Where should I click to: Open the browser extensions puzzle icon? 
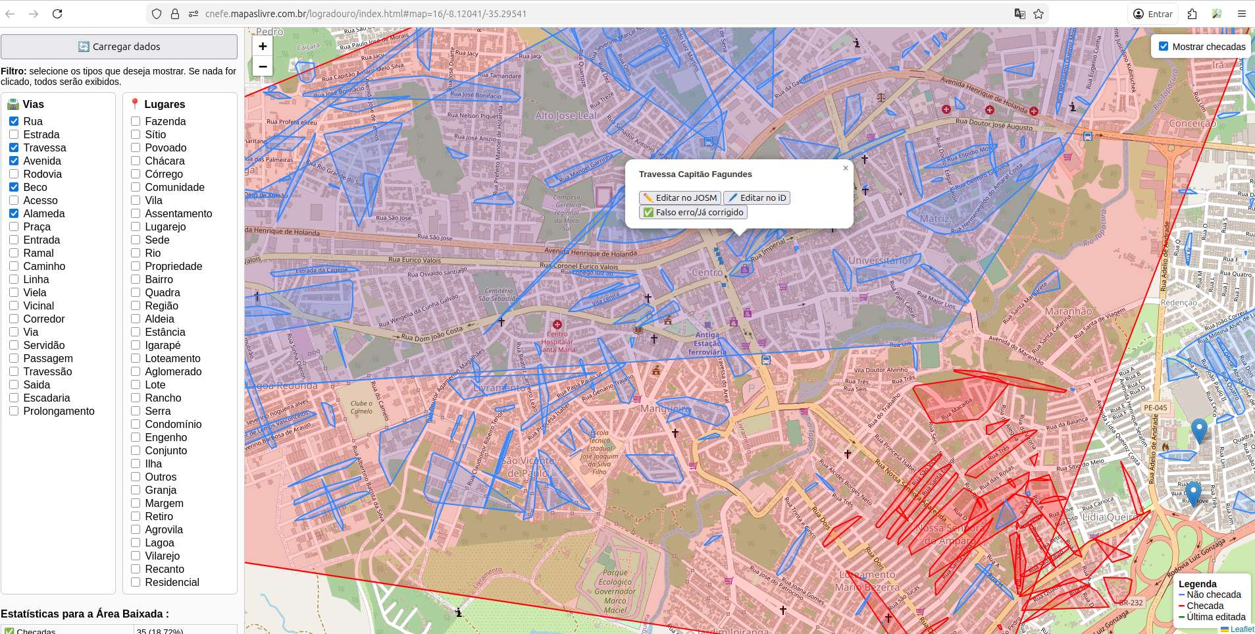1192,14
